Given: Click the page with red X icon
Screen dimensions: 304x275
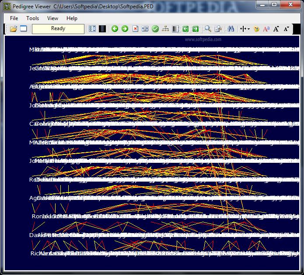Looking at the screenshot, I should pos(135,29).
